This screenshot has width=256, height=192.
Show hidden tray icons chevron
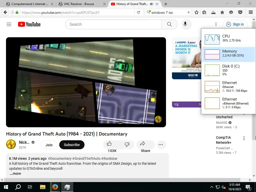[211, 187]
